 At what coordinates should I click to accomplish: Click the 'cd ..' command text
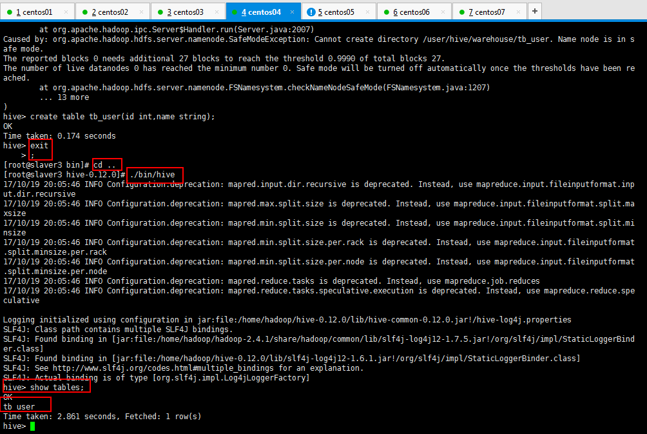105,164
